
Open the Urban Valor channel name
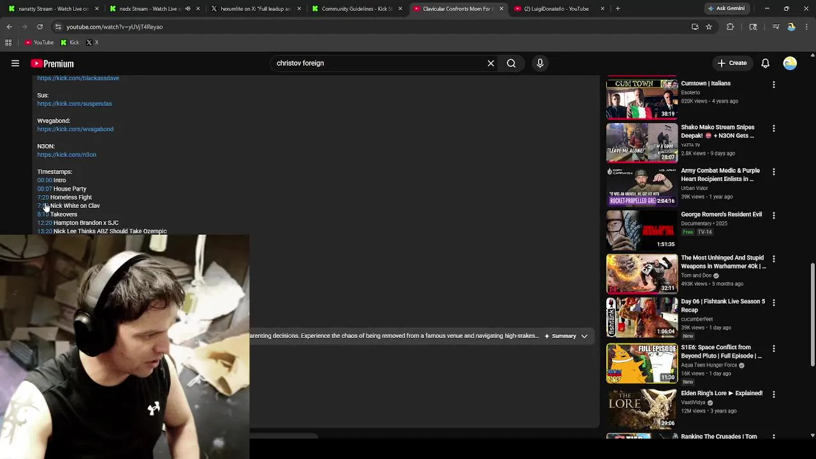tap(694, 188)
